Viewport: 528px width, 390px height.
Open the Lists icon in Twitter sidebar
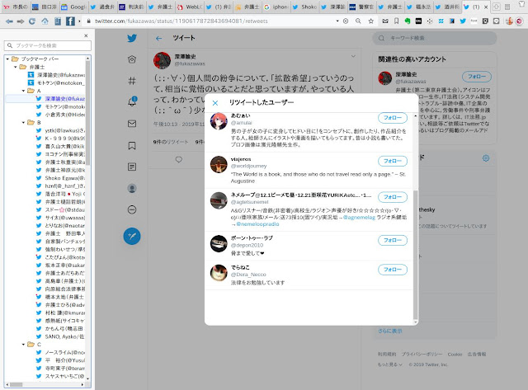point(132,167)
